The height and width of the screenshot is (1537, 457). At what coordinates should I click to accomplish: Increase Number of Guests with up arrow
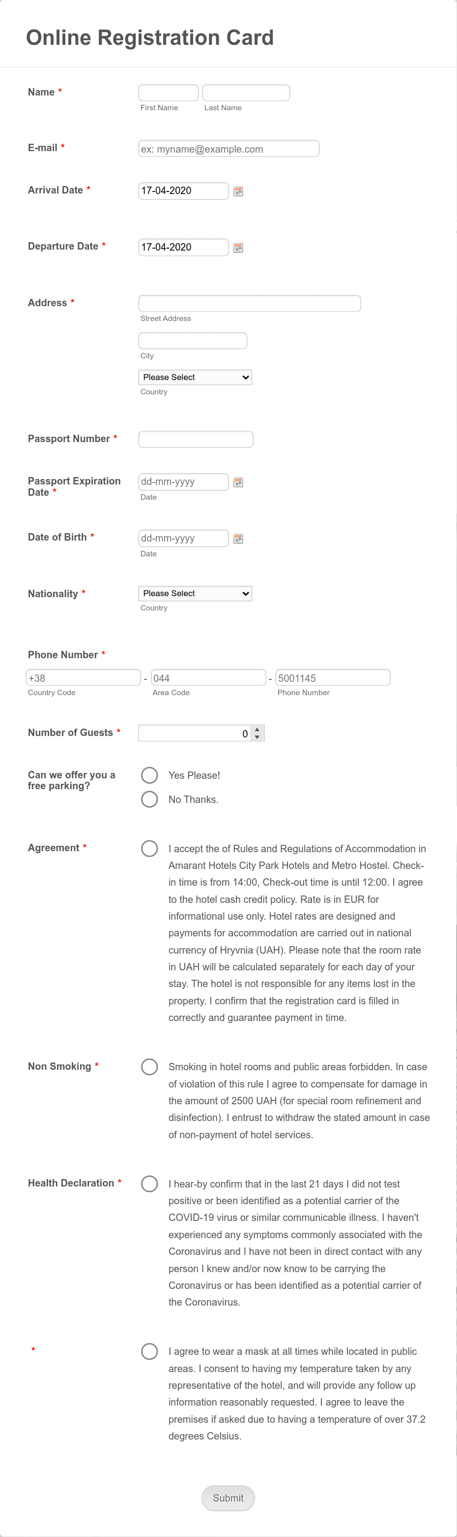257,729
